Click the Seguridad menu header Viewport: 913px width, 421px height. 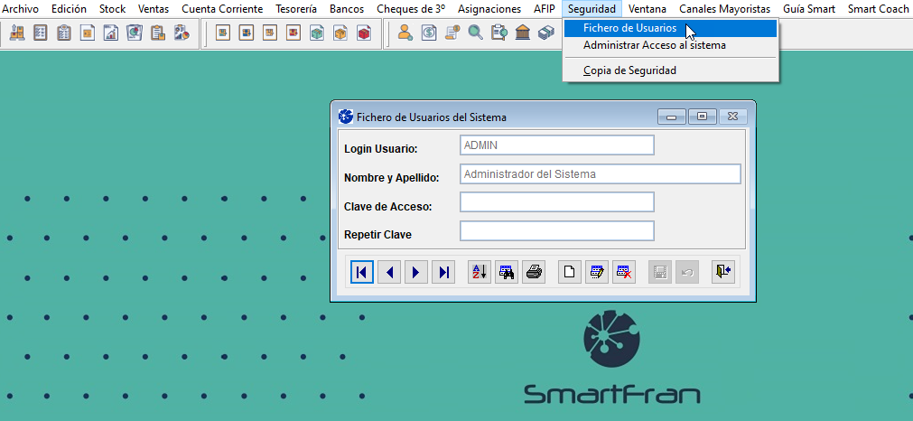click(x=592, y=9)
